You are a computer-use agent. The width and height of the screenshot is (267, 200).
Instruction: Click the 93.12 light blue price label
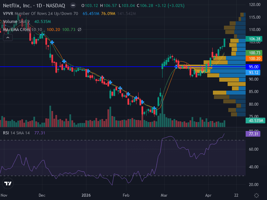pos(254,73)
